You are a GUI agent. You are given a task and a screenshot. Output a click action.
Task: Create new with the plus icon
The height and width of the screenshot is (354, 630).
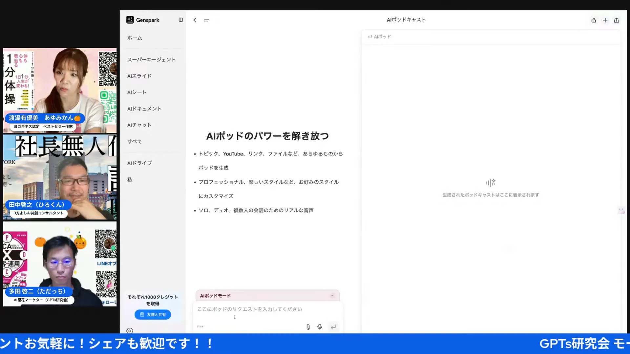coord(605,20)
